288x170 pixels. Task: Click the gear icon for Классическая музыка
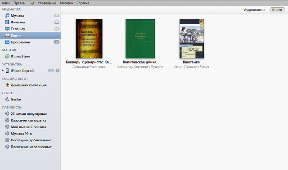(x=7, y=120)
